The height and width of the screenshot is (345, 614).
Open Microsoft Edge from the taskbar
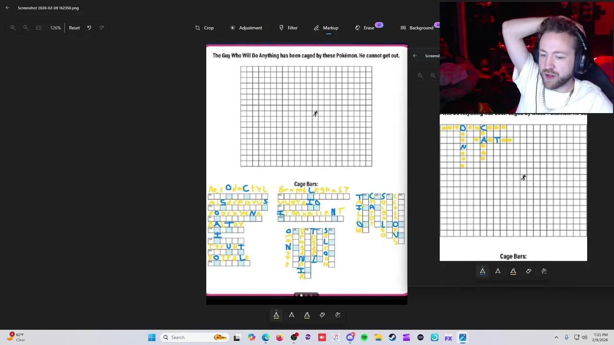tap(266, 337)
